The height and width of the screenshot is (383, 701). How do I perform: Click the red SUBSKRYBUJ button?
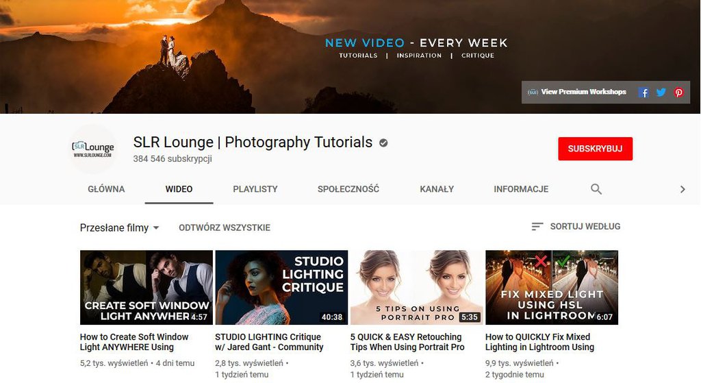(595, 149)
